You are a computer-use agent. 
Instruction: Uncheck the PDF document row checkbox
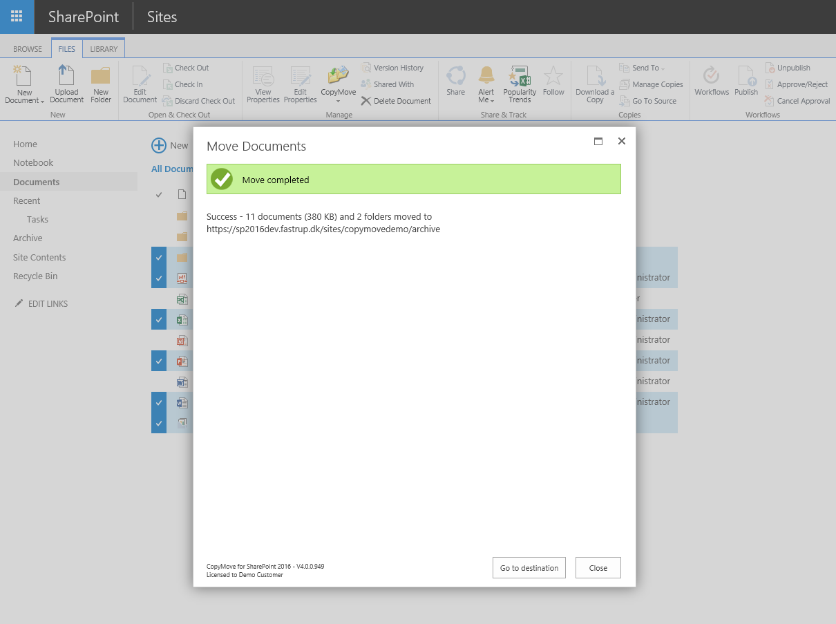(x=159, y=278)
